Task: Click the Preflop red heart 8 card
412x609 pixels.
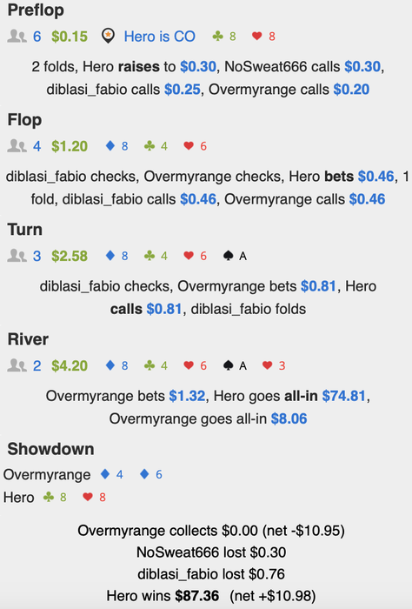Action: click(x=264, y=37)
